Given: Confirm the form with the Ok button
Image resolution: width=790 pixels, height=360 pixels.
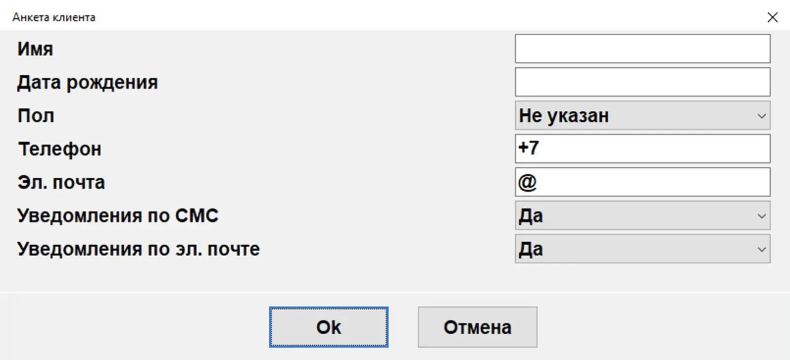Looking at the screenshot, I should pyautogui.click(x=329, y=327).
